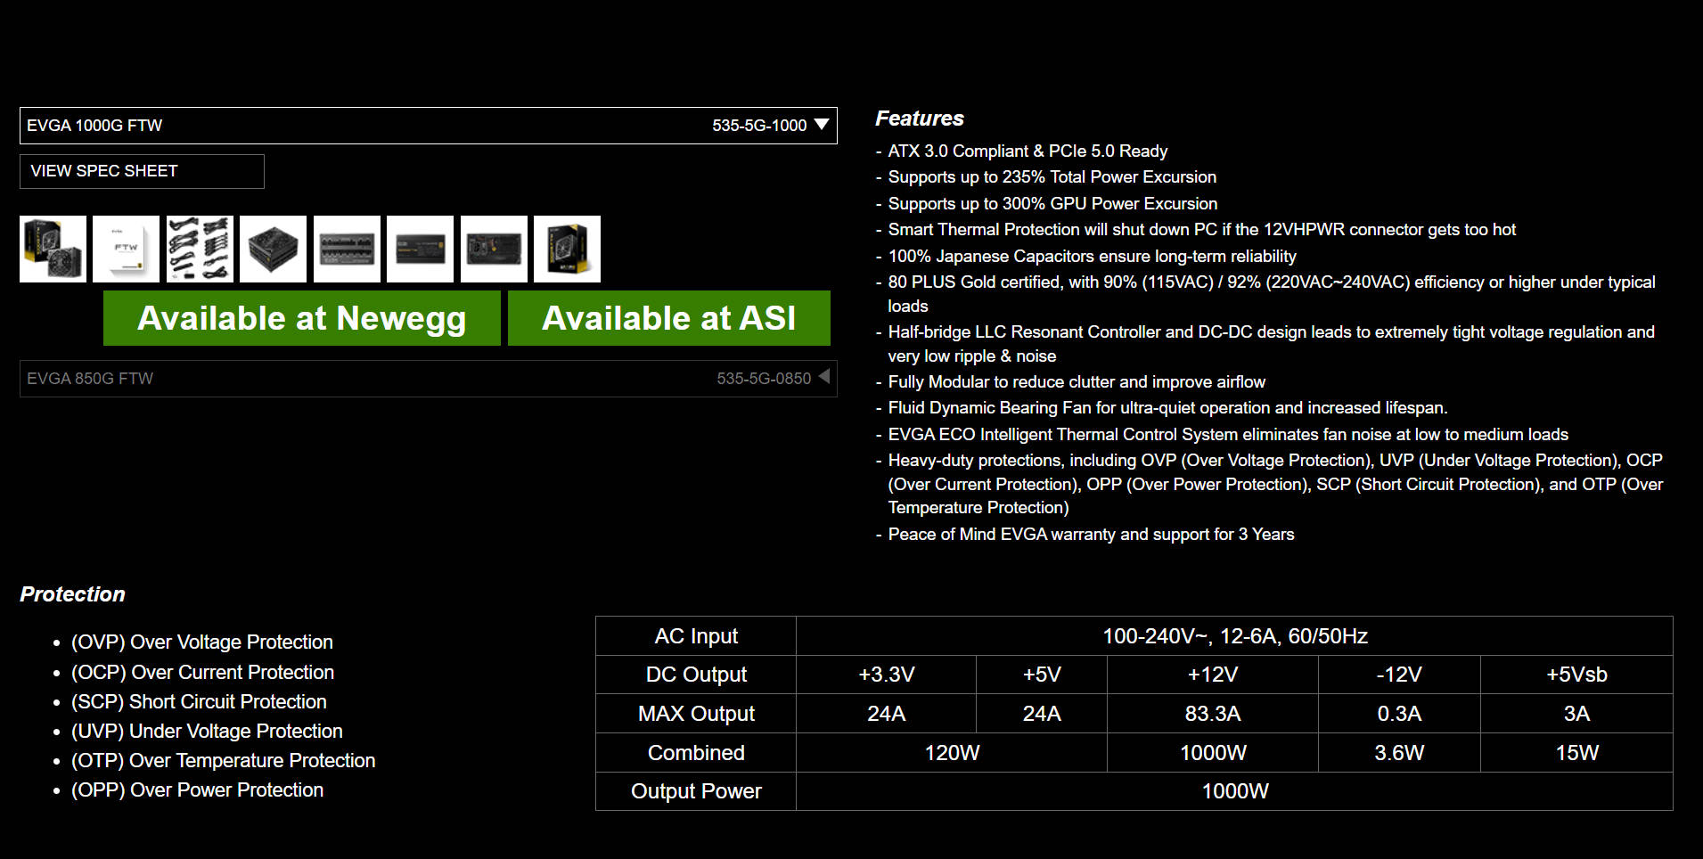Click the '100% Japanese Capacitors' feature line

point(1092,257)
